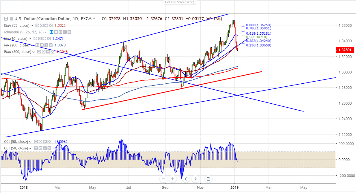
Task: Click the EMA (55, close) indicator name
Action: click(16, 26)
